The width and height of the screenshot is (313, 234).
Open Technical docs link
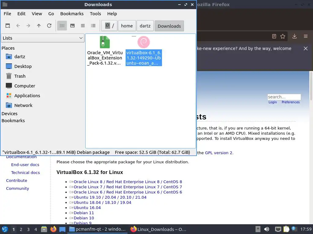(x=25, y=173)
